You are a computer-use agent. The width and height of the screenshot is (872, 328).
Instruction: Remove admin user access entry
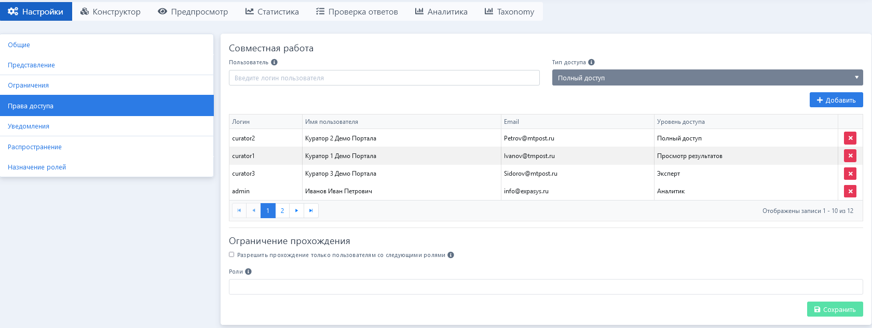850,191
